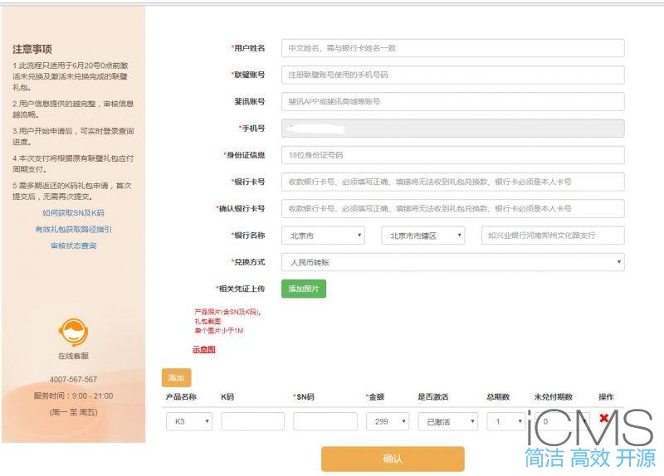This screenshot has height=476, width=664.
Task: Submit the form with 确认 button
Action: 393,459
